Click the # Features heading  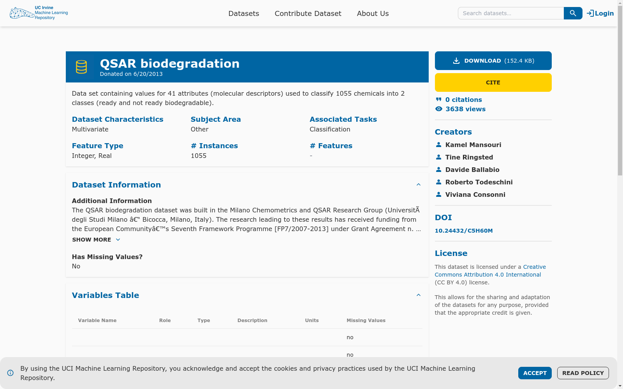[331, 146]
